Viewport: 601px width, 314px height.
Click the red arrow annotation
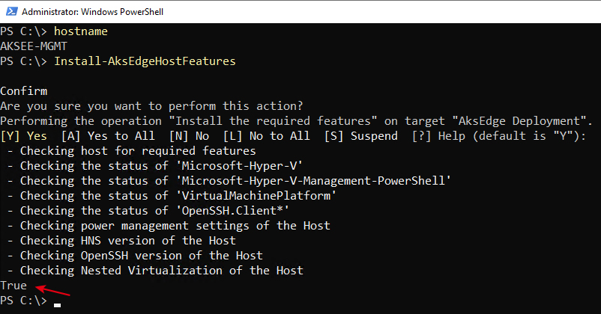(53, 290)
